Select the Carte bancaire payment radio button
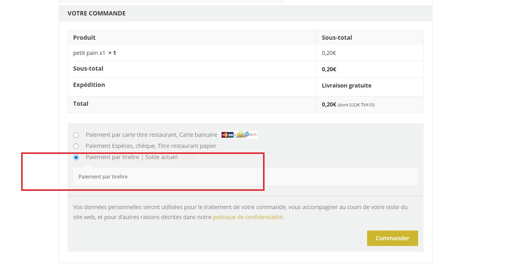Image resolution: width=523 pixels, height=272 pixels. pos(76,135)
